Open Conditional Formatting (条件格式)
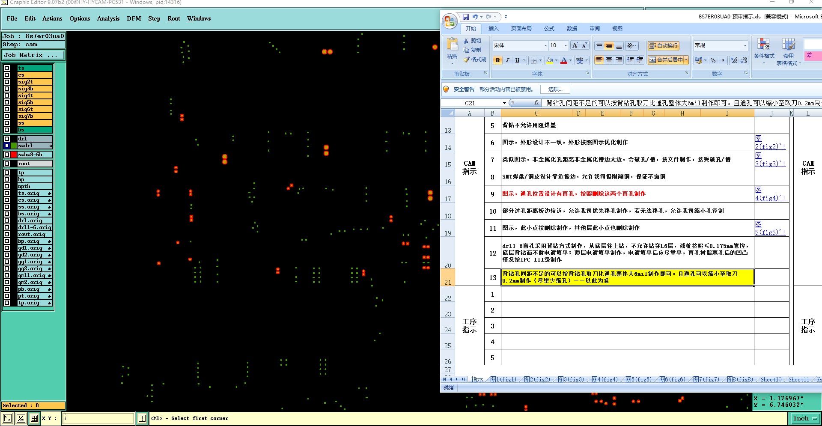 click(764, 51)
